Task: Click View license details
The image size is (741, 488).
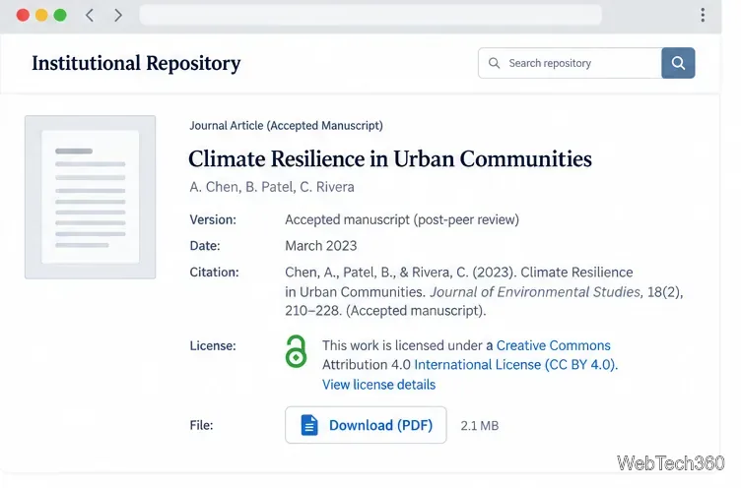Action: pos(379,385)
